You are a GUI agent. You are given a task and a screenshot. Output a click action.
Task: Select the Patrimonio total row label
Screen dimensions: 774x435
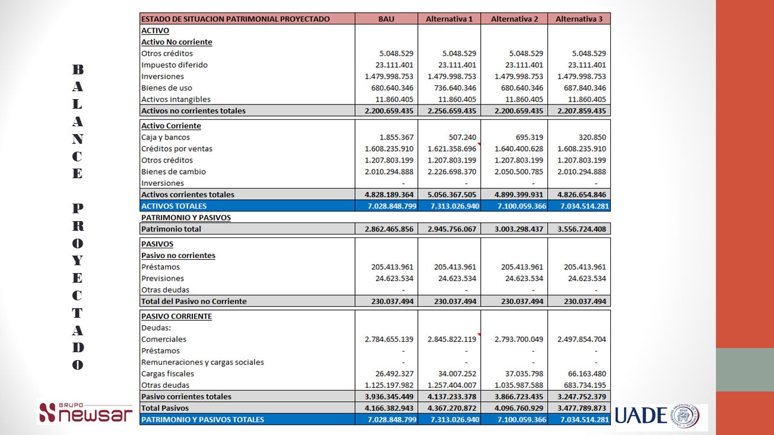coord(171,230)
